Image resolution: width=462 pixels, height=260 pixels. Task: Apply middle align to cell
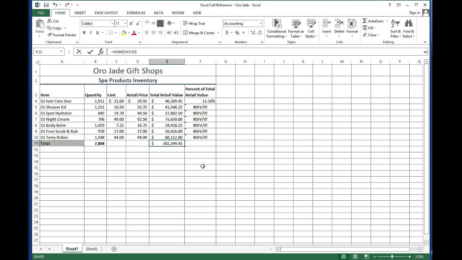[153, 23]
